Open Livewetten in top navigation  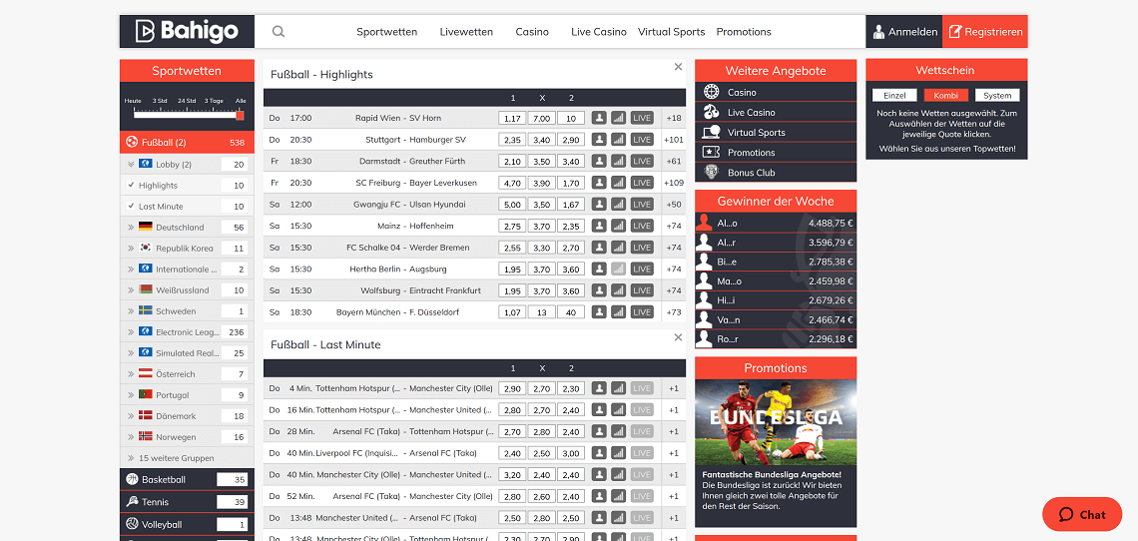(x=466, y=31)
